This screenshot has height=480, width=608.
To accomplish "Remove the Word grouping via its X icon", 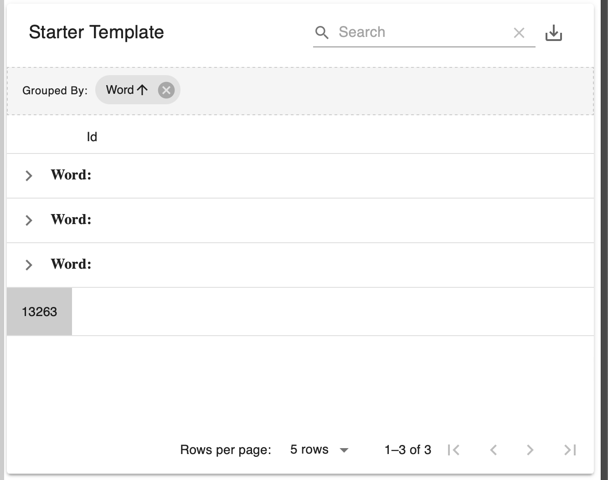I will coord(166,90).
